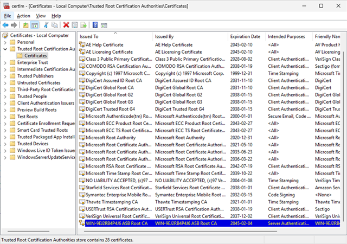Sort by the Issued By column header
Image resolution: width=347 pixels, height=244 pixels.
190,36
